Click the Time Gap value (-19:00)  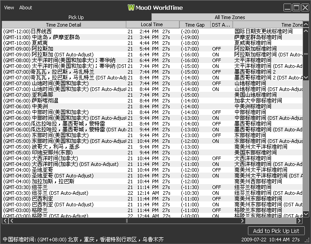coord(190,37)
